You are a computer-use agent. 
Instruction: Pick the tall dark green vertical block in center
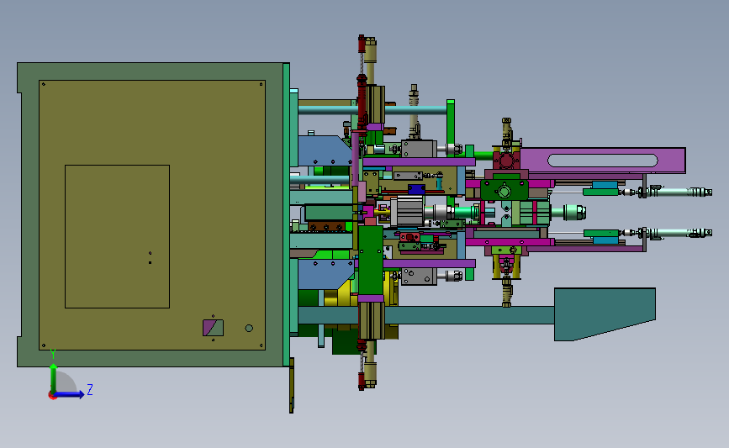371,260
